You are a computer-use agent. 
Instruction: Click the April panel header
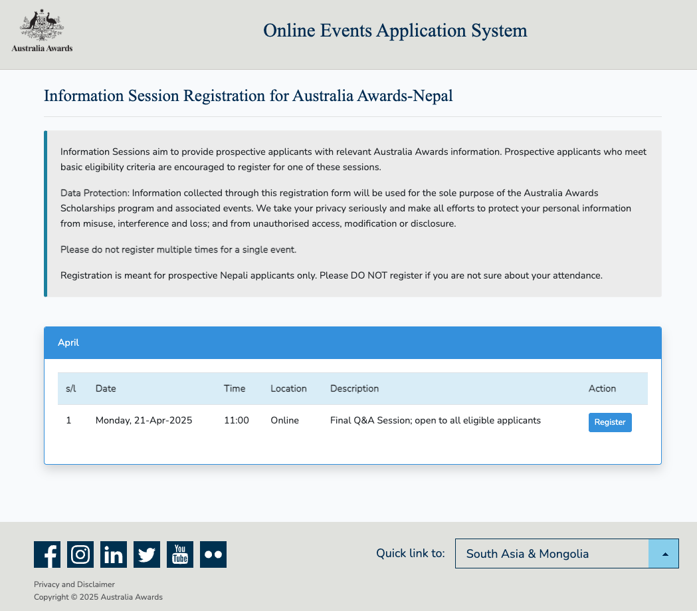coord(353,343)
